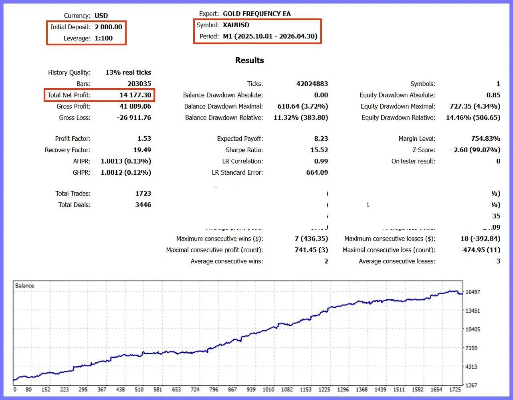Viewport: 513px width, 400px height.
Task: Click the 7359 balance axis label
Action: pos(471,348)
